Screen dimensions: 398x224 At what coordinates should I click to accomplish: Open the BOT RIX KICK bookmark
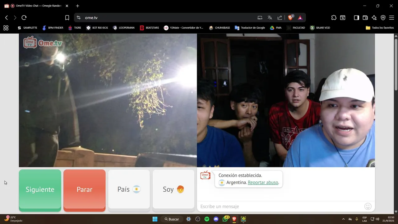click(x=97, y=28)
